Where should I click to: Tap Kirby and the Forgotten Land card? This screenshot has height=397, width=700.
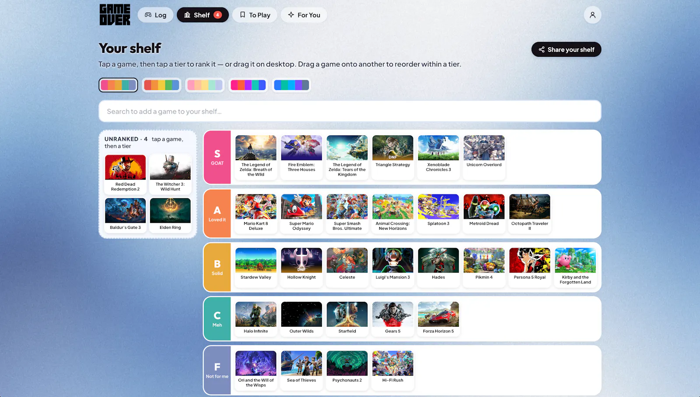(575, 267)
